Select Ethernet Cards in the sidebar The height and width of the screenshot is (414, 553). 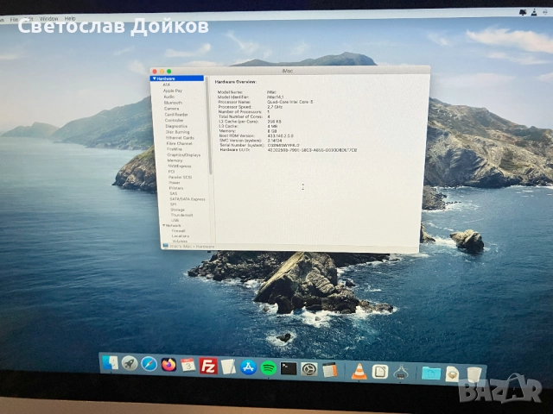pos(180,138)
